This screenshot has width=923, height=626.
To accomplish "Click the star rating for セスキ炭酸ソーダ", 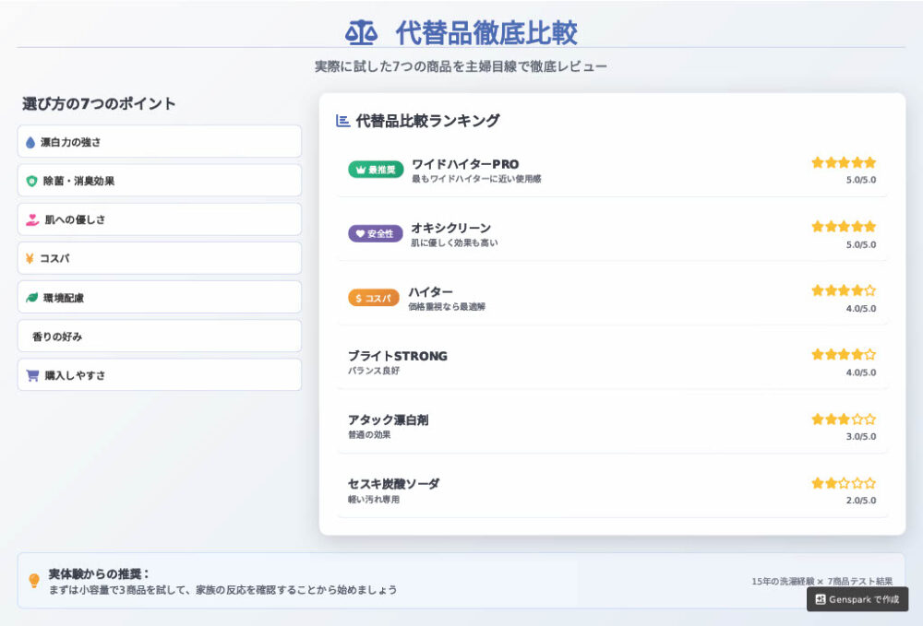I will [844, 483].
